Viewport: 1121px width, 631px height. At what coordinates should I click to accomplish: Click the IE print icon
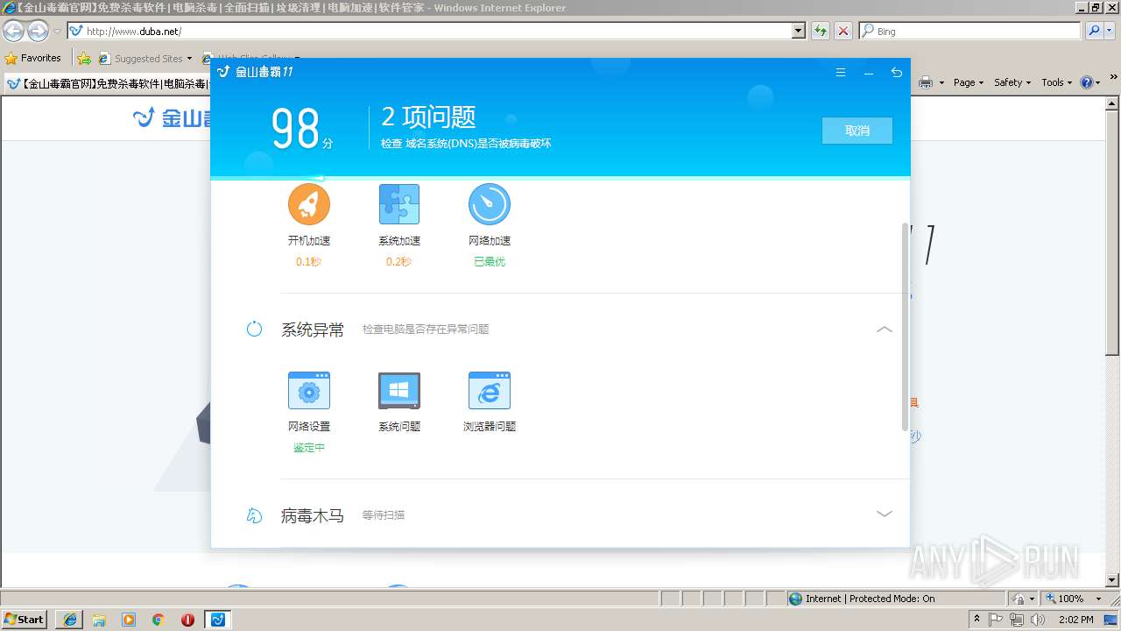pyautogui.click(x=926, y=82)
